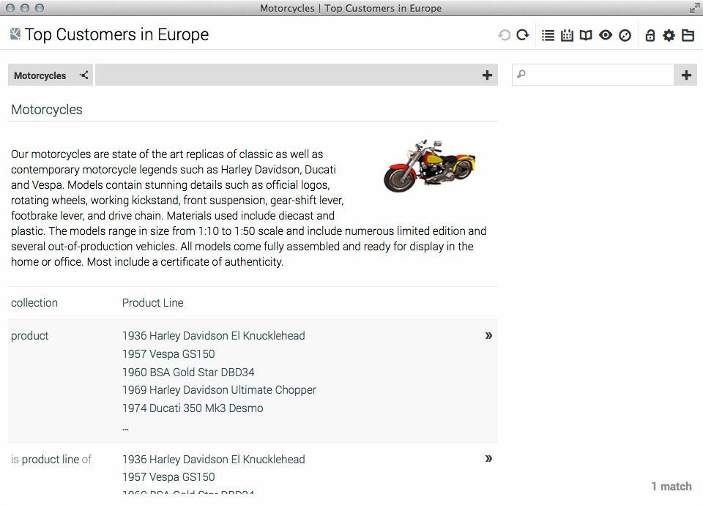This screenshot has width=703, height=505.
Task: Click the app logo beside Top Customers title
Action: click(15, 34)
